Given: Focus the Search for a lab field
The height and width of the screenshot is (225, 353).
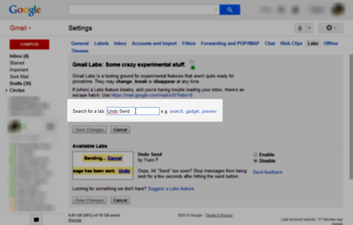Looking at the screenshot, I should [x=133, y=111].
